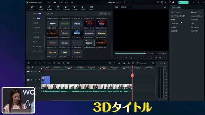The width and height of the screenshot is (205, 115).
Task: Open the three-dot more options menu
Action: (x=109, y=13)
